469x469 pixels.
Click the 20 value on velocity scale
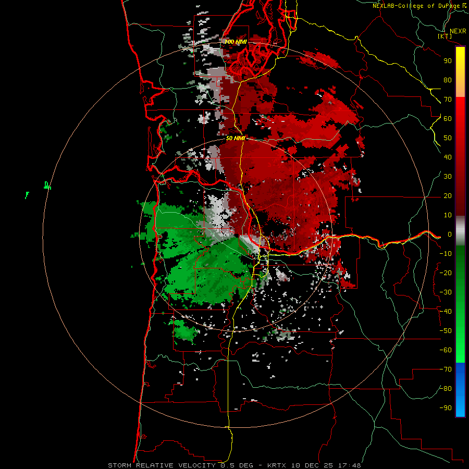(x=448, y=195)
